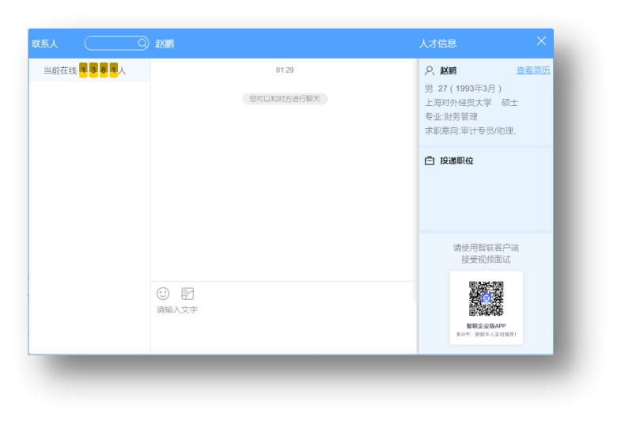Click the 投递职位 section label
Image resolution: width=621 pixels, height=421 pixels.
pyautogui.click(x=456, y=161)
